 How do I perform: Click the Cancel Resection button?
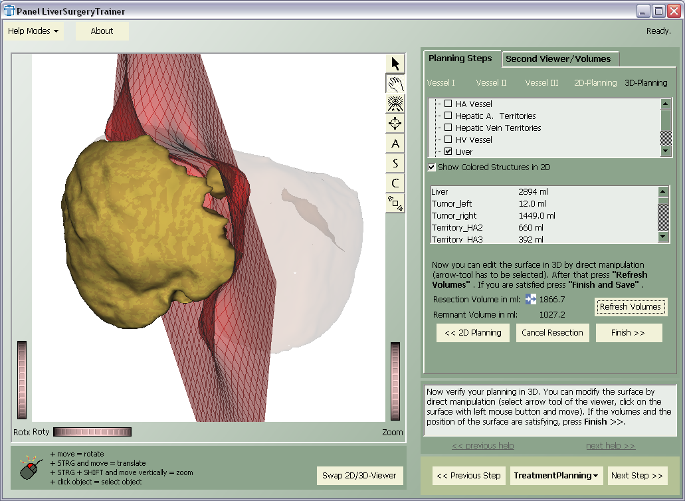click(552, 333)
